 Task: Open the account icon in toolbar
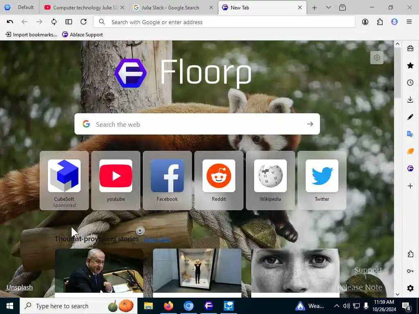pos(365,22)
